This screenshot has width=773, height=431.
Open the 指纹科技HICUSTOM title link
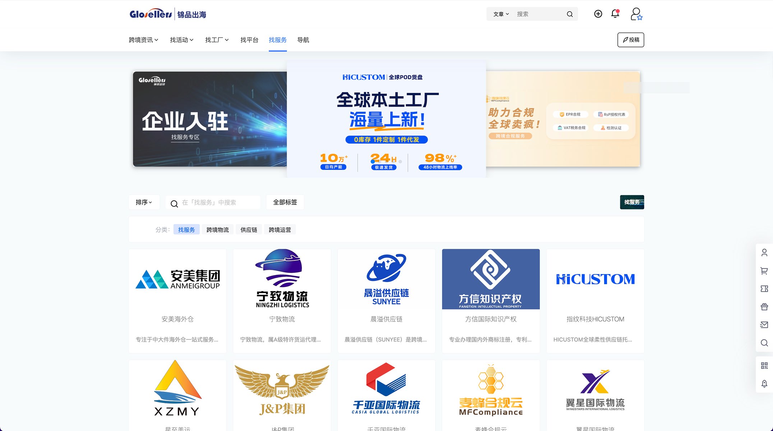click(595, 319)
